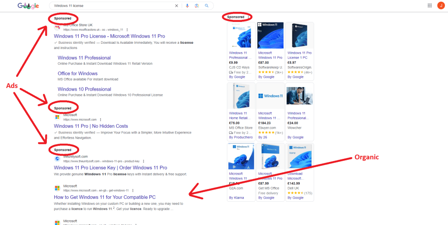The image size is (448, 225).
Task: Open options for microsoft.com get-windows-11 result
Action: click(133, 190)
